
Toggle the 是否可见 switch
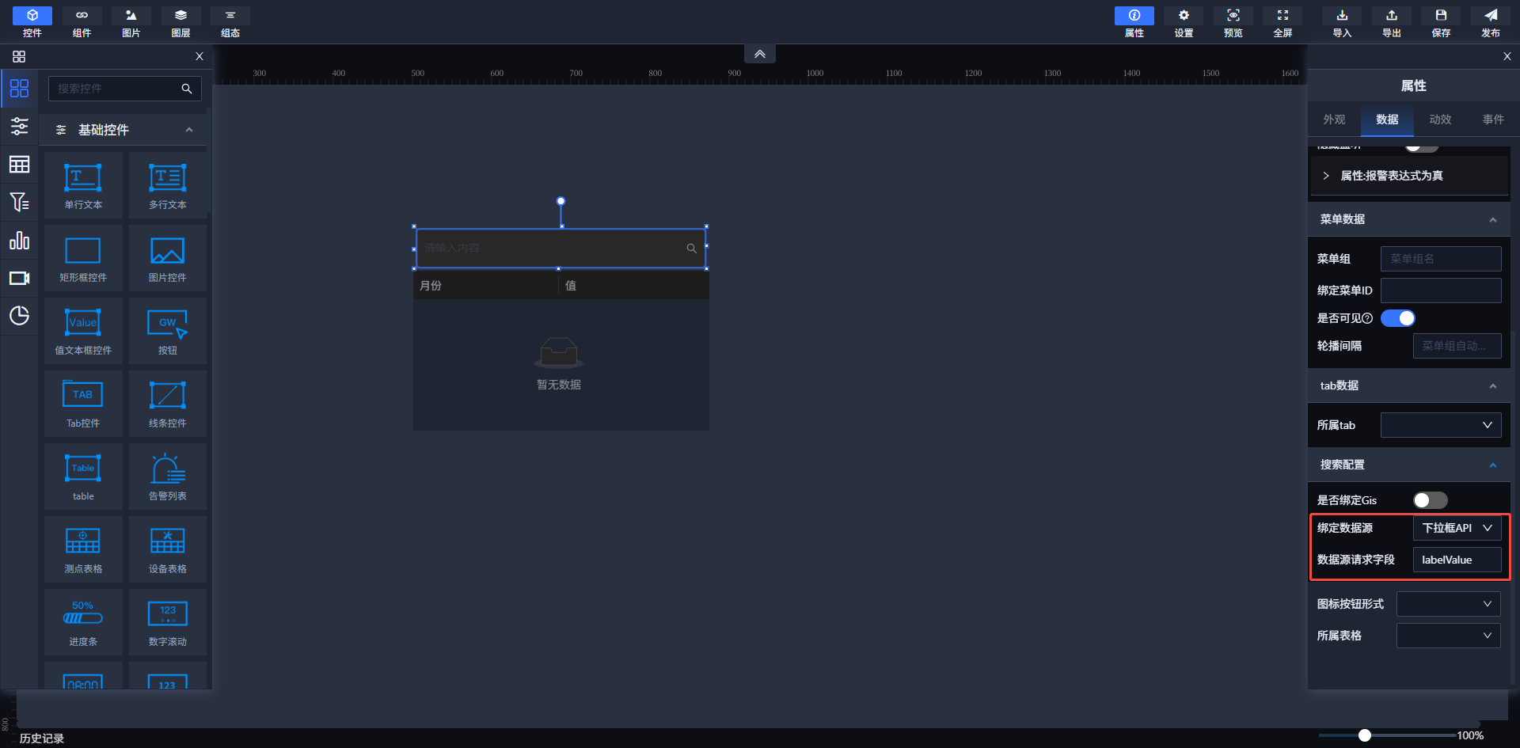(1398, 318)
